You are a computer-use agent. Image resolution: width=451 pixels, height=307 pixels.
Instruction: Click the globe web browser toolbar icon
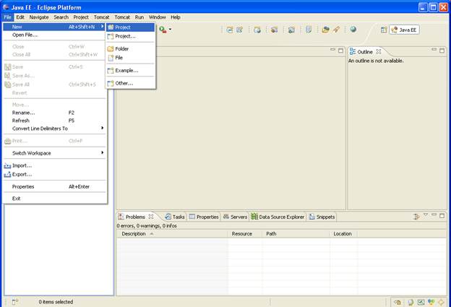353,30
